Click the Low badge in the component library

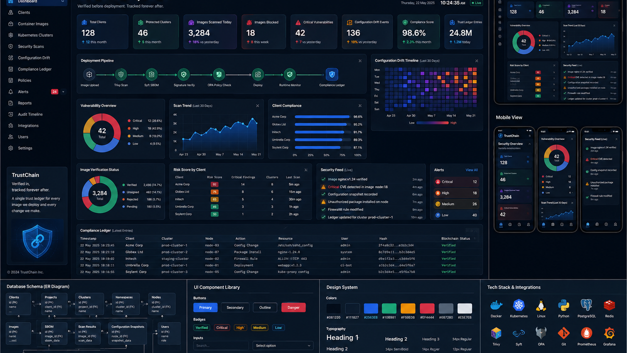(278, 328)
